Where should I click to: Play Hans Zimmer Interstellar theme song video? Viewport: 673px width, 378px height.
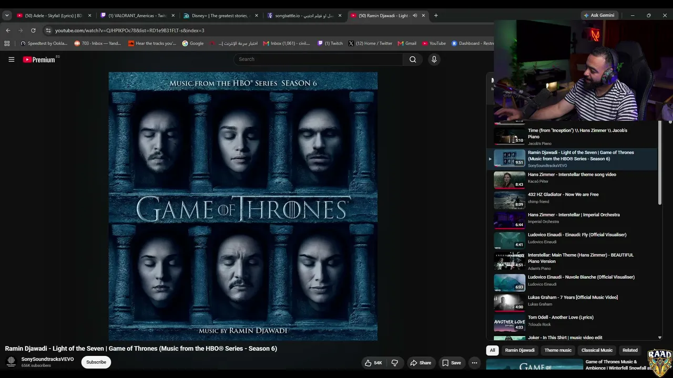click(573, 180)
